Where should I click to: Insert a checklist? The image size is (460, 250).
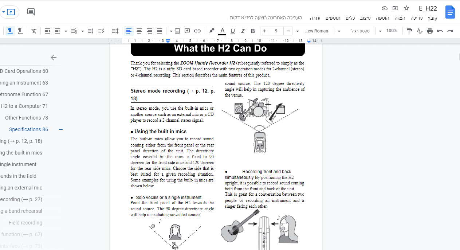tap(102, 31)
